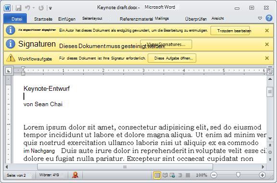Open Word Help with the question mark icon
Image resolution: width=277 pixels, height=183 pixels.
(x=269, y=18)
